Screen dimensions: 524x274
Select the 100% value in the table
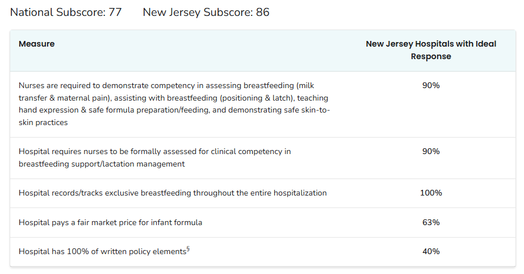tap(431, 193)
